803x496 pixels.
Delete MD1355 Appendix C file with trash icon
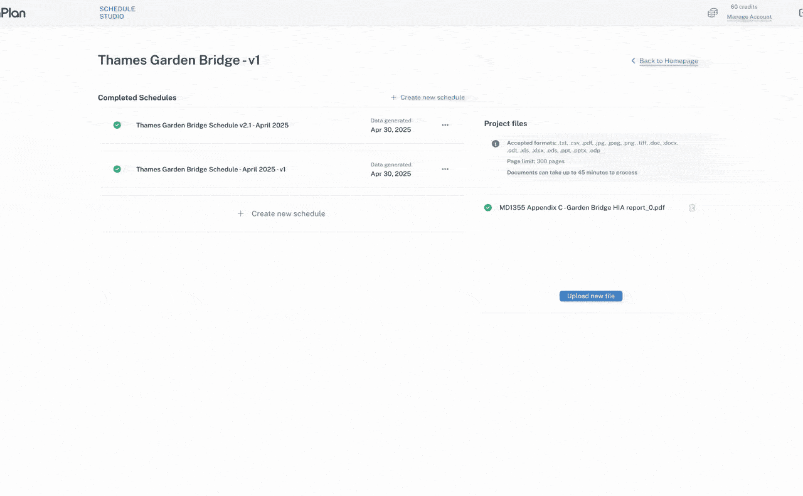[692, 207]
